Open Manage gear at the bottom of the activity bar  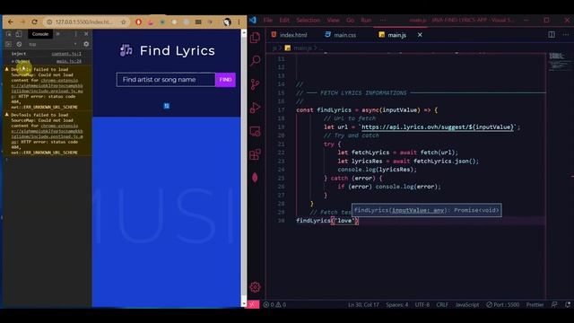[255, 287]
